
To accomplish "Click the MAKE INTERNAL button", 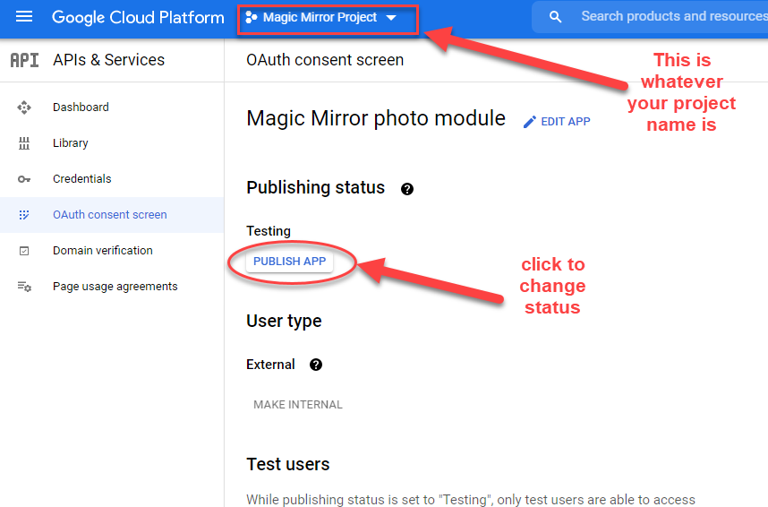I will point(298,405).
